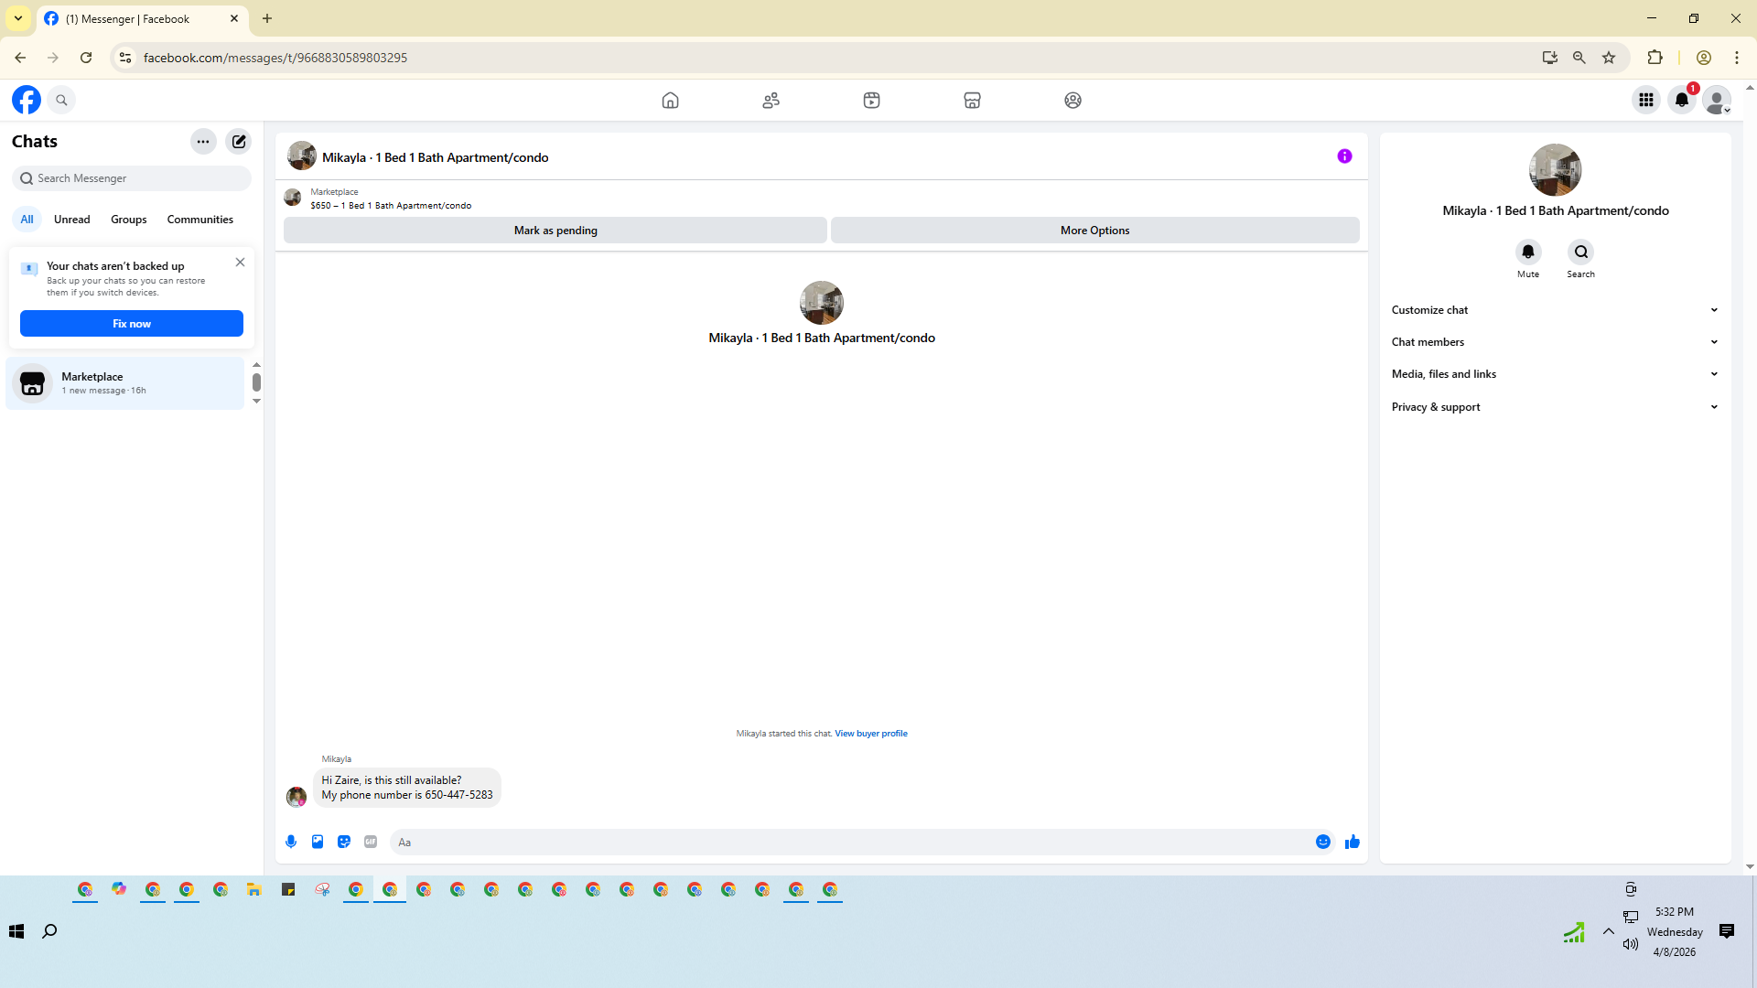This screenshot has height=988, width=1757.
Task: Open the View buyer profile link
Action: click(870, 734)
